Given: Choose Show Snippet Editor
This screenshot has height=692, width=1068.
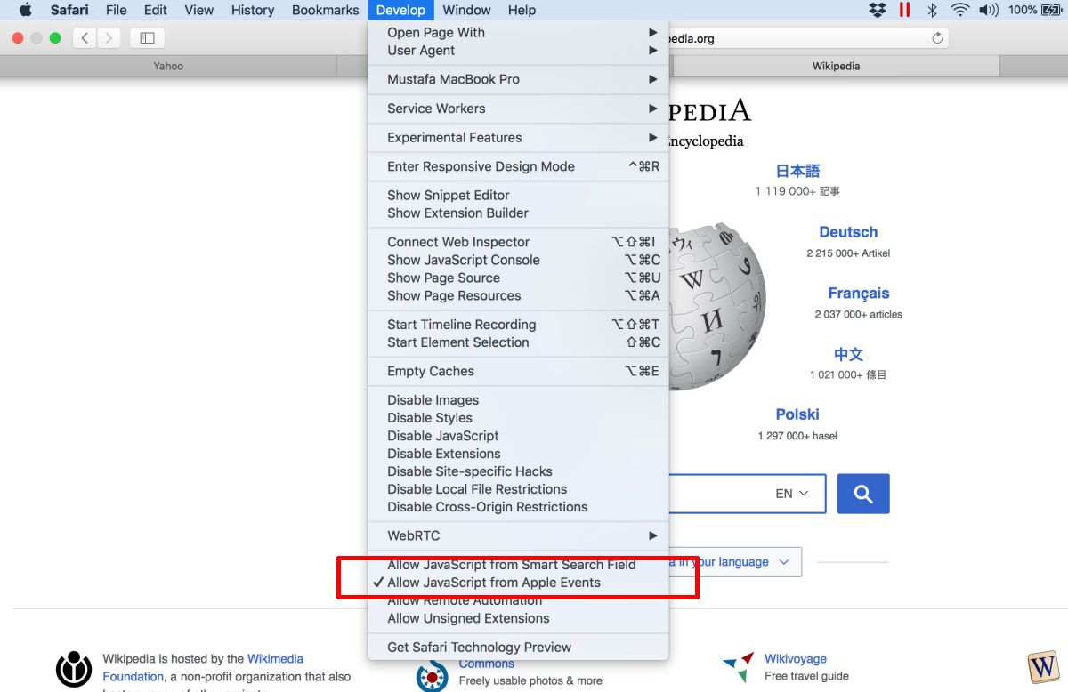Looking at the screenshot, I should pyautogui.click(x=518, y=195).
